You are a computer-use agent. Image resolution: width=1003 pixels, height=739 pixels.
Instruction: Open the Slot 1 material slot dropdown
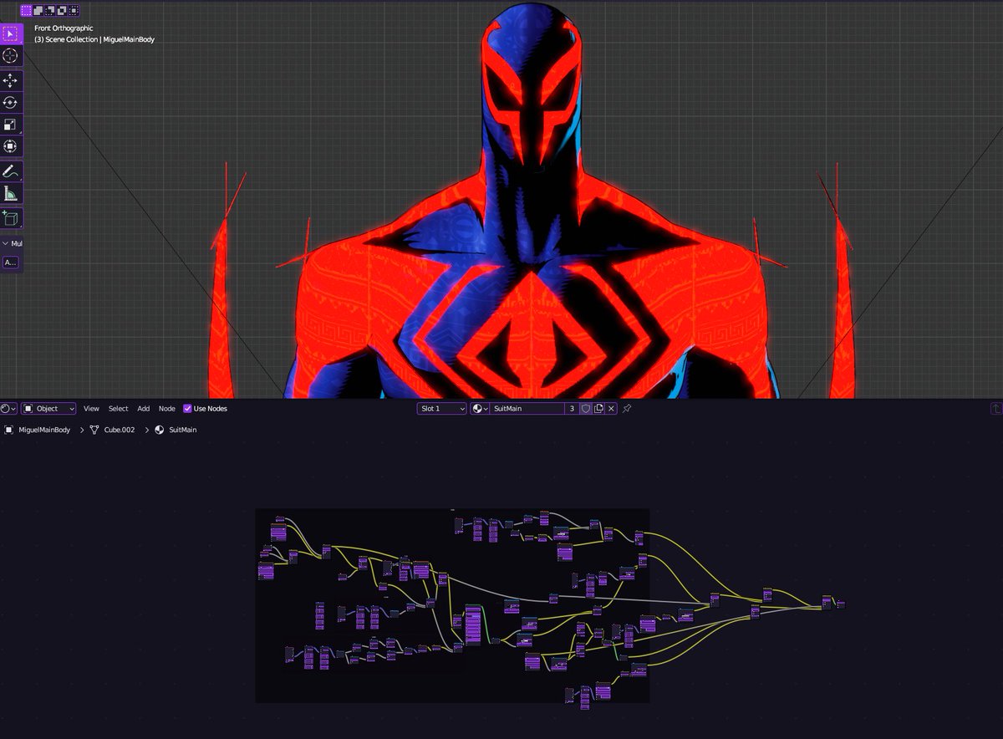pos(442,409)
